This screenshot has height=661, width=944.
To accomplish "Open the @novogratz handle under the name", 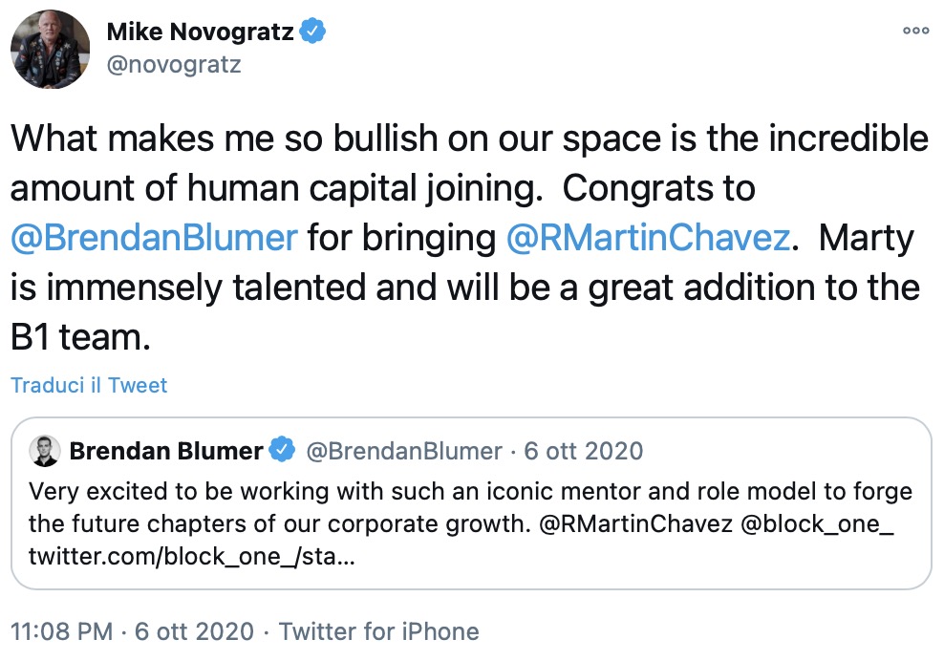I will pyautogui.click(x=173, y=65).
